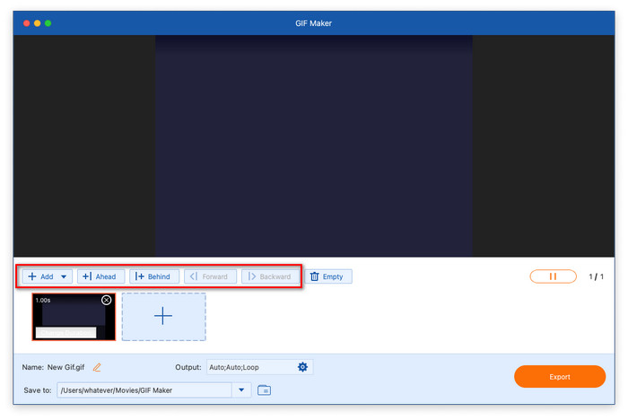
Task: Click the orange Export button
Action: tap(559, 377)
